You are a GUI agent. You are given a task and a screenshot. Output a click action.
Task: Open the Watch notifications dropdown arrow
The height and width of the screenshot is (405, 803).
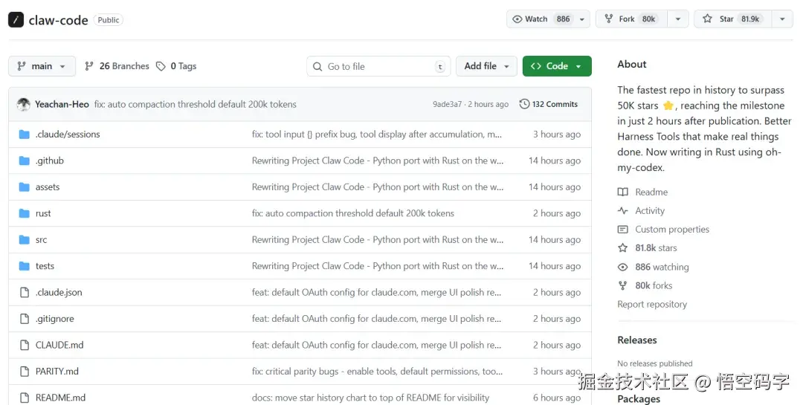tap(581, 19)
